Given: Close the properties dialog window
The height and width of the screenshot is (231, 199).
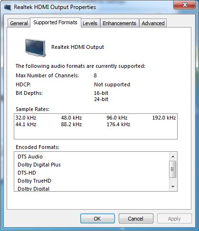Looking at the screenshot, I should 184,5.
